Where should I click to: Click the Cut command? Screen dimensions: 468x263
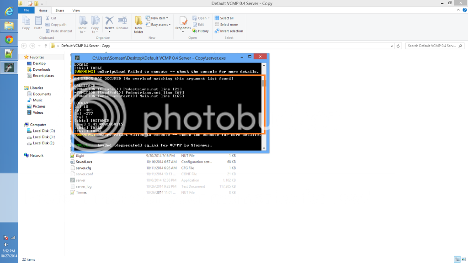(x=51, y=18)
